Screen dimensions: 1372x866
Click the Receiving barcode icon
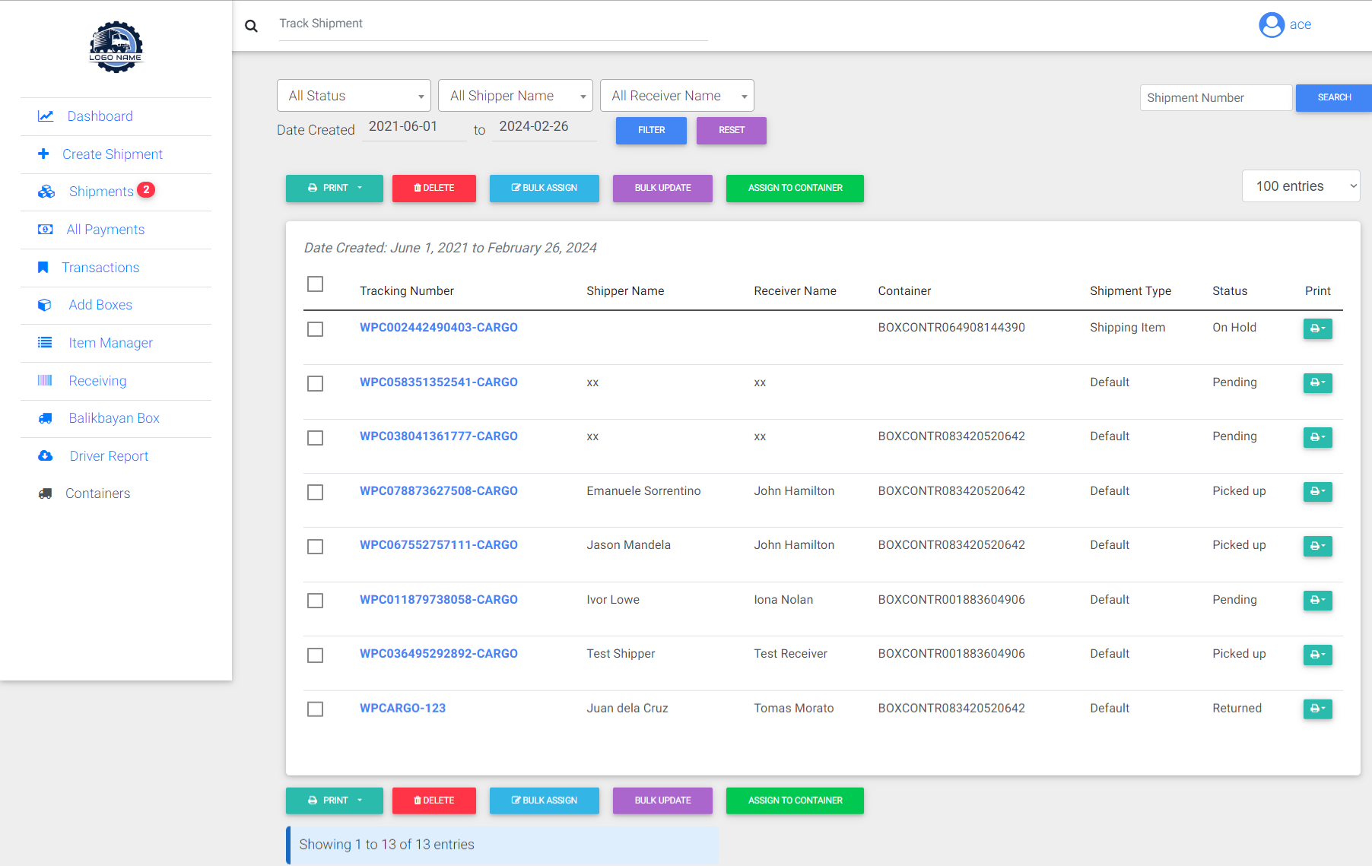point(45,380)
